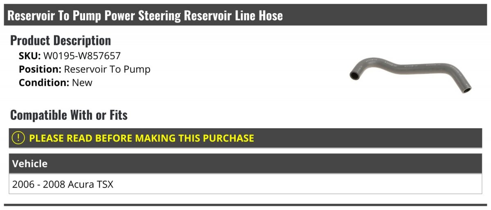This screenshot has height=210, width=491.
Task: Click the power steering hose product image
Action: [410, 73]
